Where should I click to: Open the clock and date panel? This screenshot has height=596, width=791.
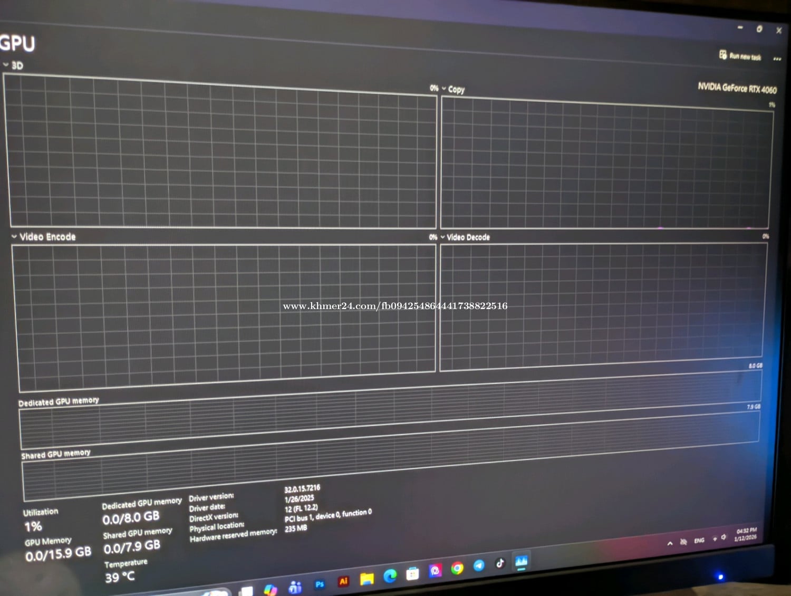746,534
